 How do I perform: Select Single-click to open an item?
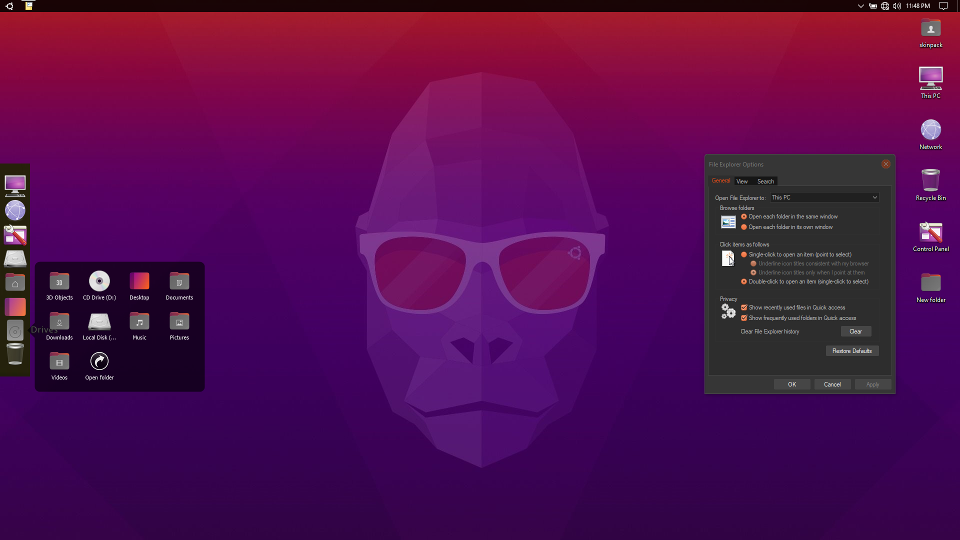pyautogui.click(x=744, y=254)
